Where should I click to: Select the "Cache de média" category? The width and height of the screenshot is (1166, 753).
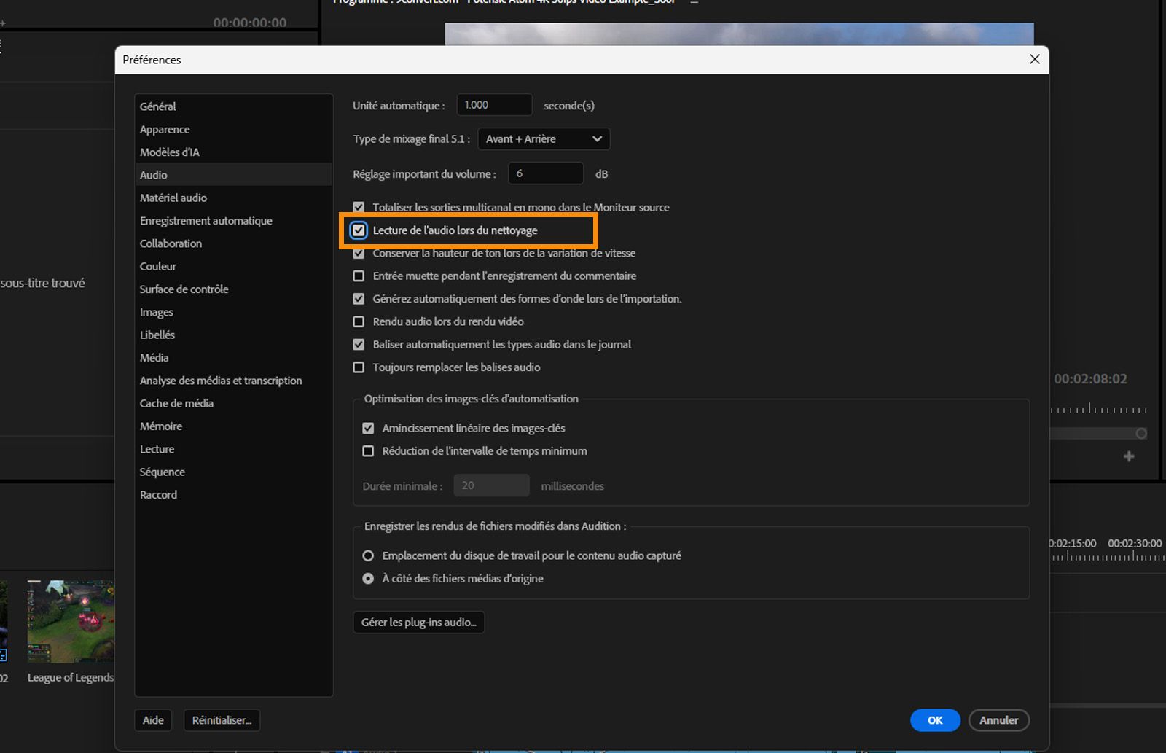tap(176, 403)
